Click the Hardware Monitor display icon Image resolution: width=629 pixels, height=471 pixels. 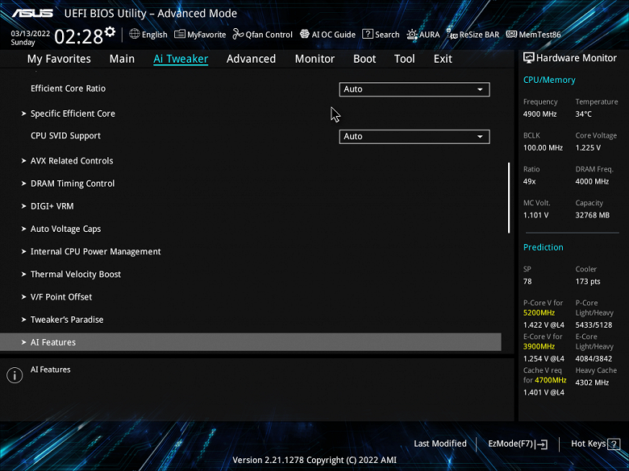(529, 58)
